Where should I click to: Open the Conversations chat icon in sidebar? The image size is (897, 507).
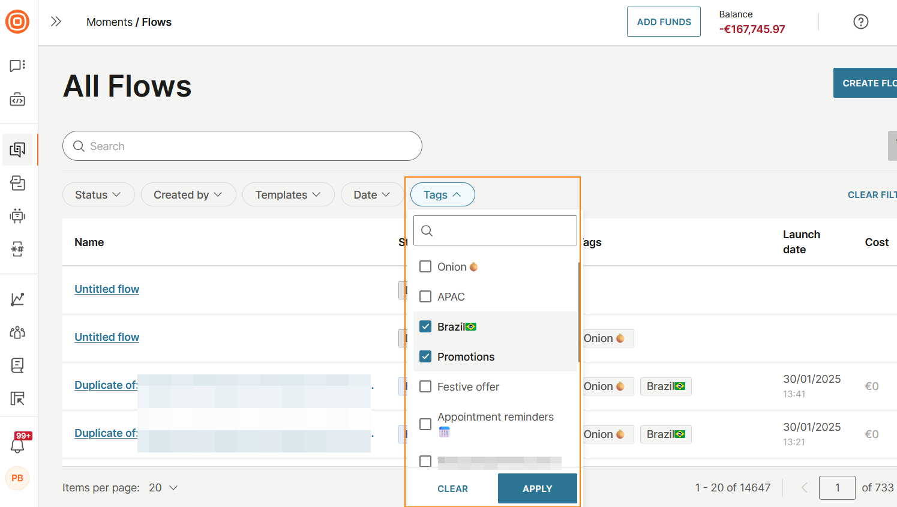tap(17, 65)
